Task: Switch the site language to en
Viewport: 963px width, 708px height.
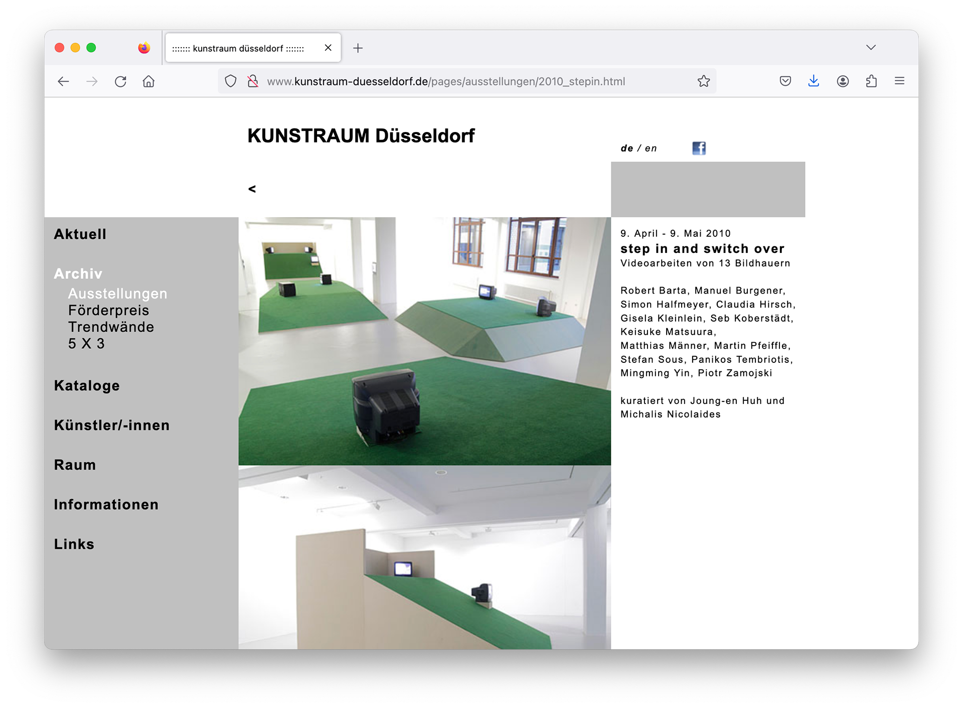Action: 651,149
